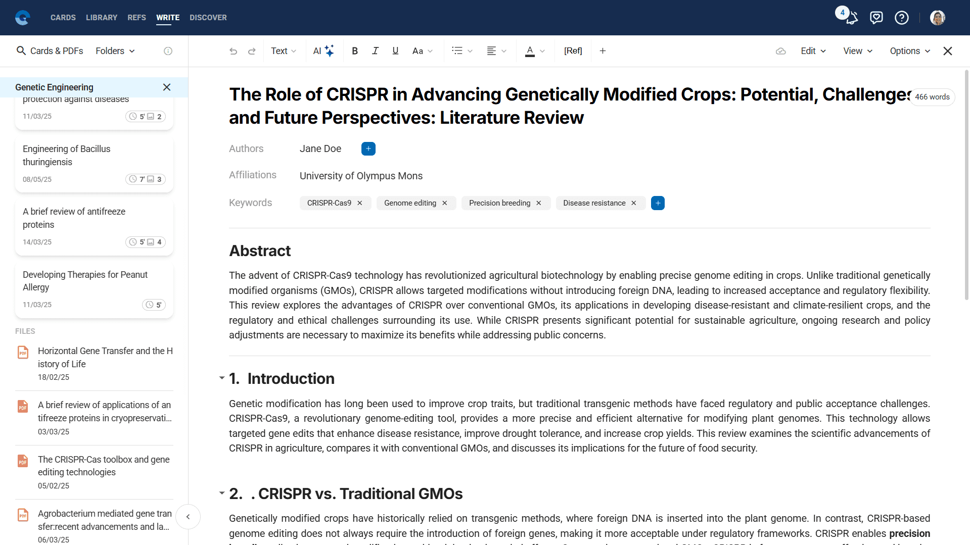Add a new author with plus button
This screenshot has width=970, height=545.
[368, 148]
